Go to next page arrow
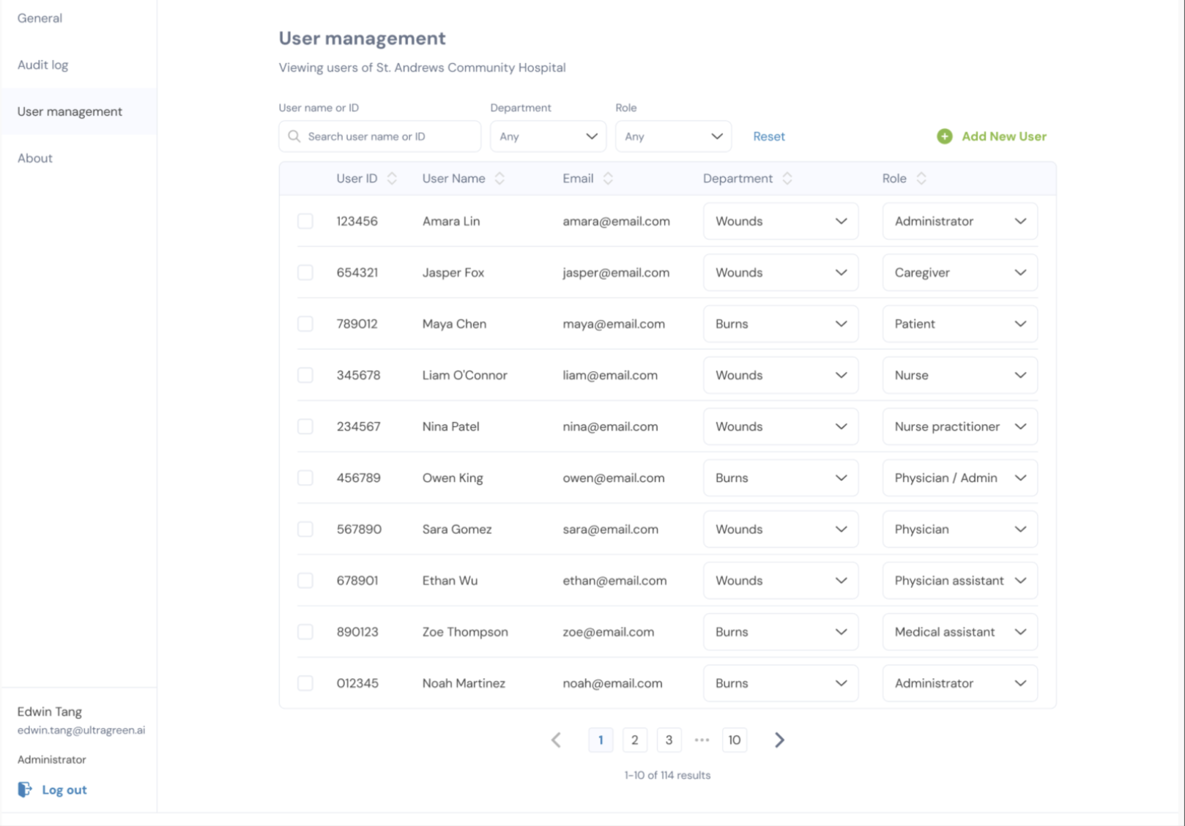The image size is (1185, 826). [779, 740]
